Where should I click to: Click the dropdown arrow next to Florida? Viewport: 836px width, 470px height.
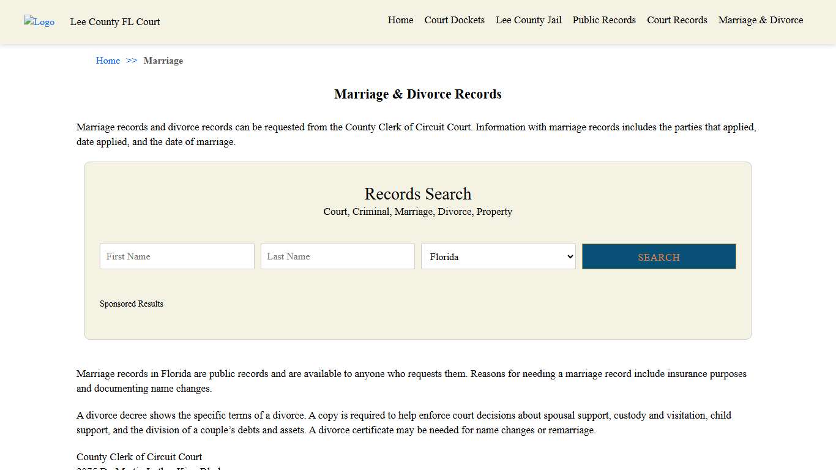click(x=569, y=256)
